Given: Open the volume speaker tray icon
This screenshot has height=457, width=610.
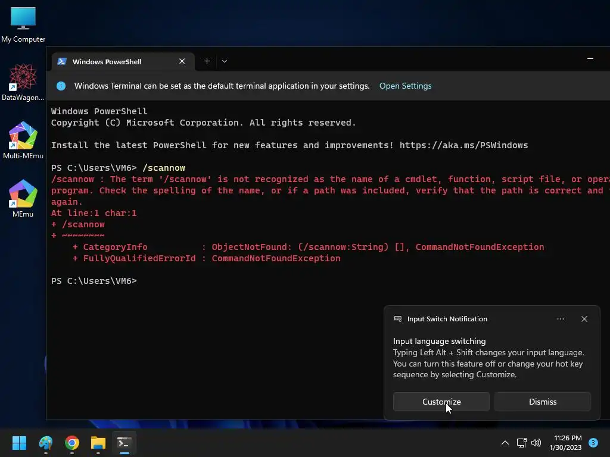Looking at the screenshot, I should (x=536, y=443).
